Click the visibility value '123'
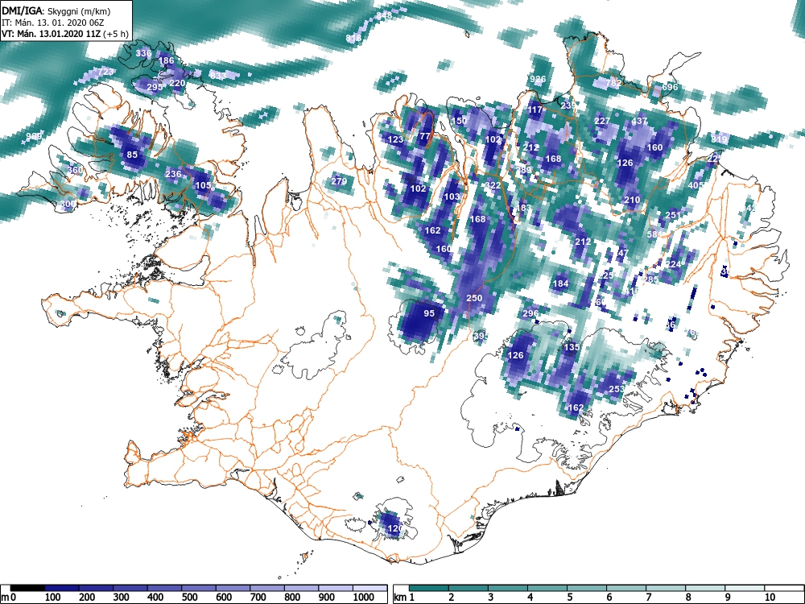The height and width of the screenshot is (604, 805). 395,139
